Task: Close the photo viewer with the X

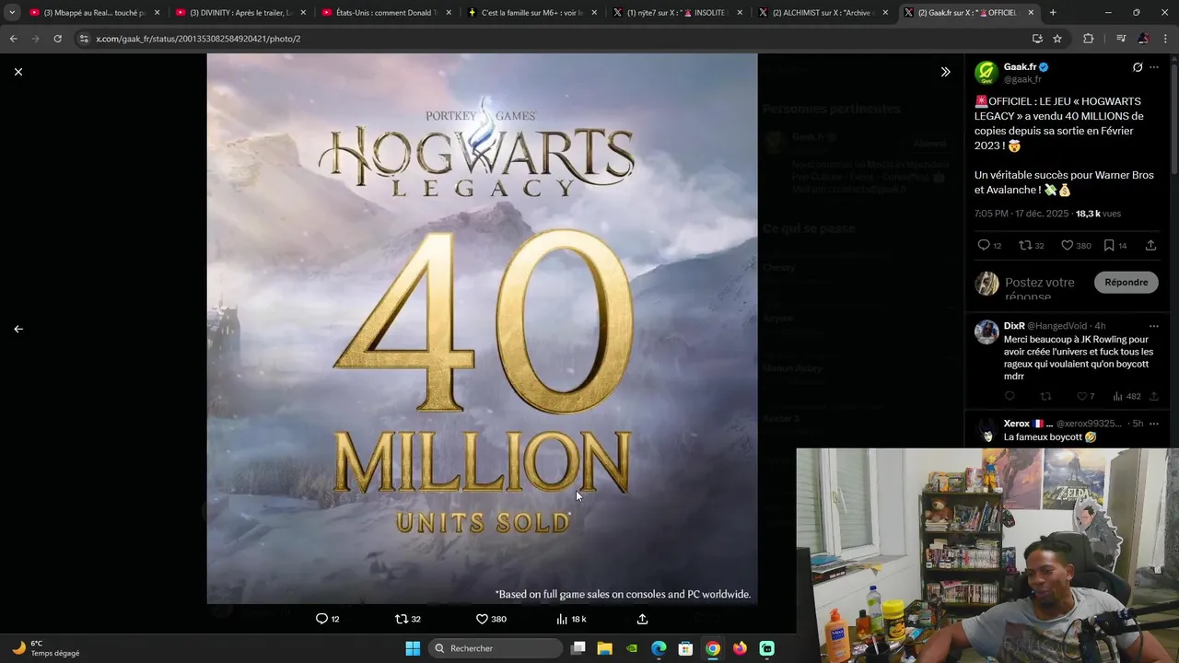Action: point(18,72)
